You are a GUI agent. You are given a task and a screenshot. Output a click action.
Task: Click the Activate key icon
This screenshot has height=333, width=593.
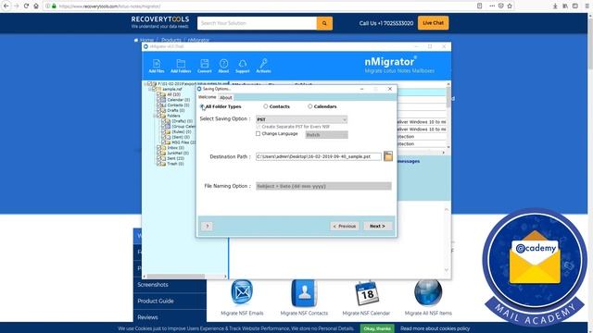click(263, 66)
